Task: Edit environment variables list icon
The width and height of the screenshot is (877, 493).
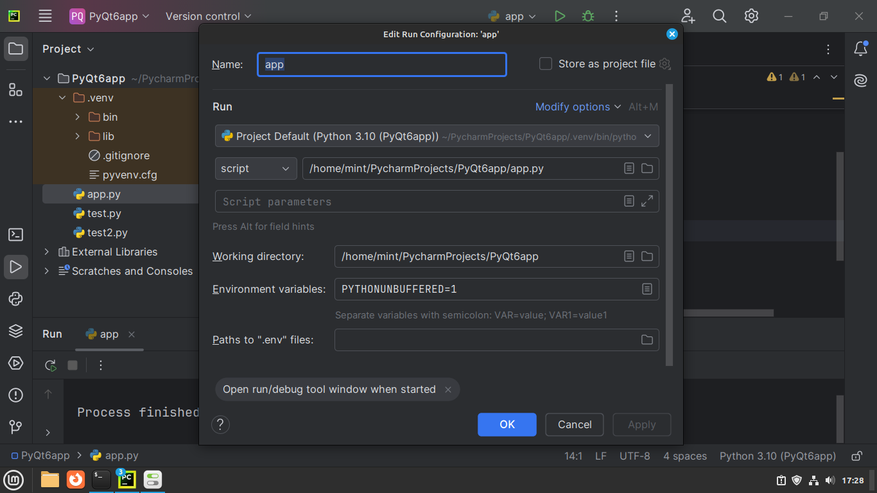Action: point(647,289)
